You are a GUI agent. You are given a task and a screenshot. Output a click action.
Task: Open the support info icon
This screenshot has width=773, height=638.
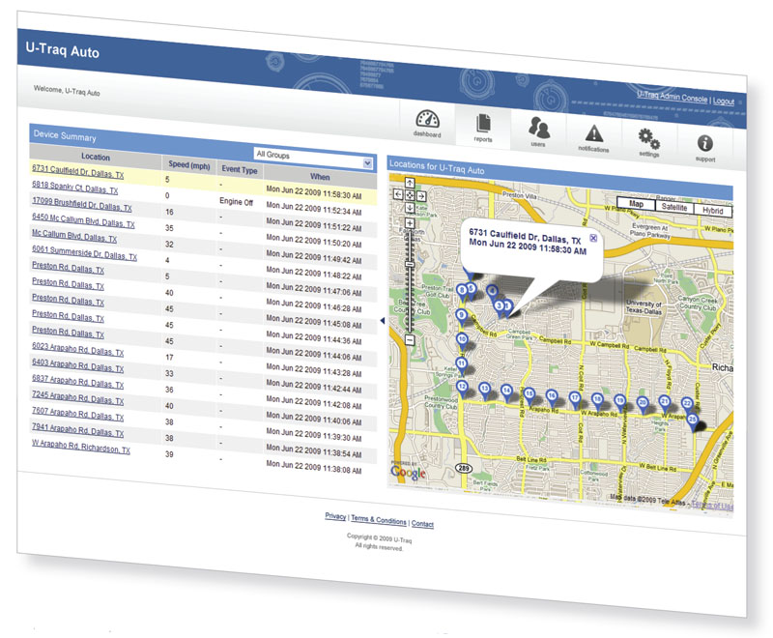coord(705,147)
